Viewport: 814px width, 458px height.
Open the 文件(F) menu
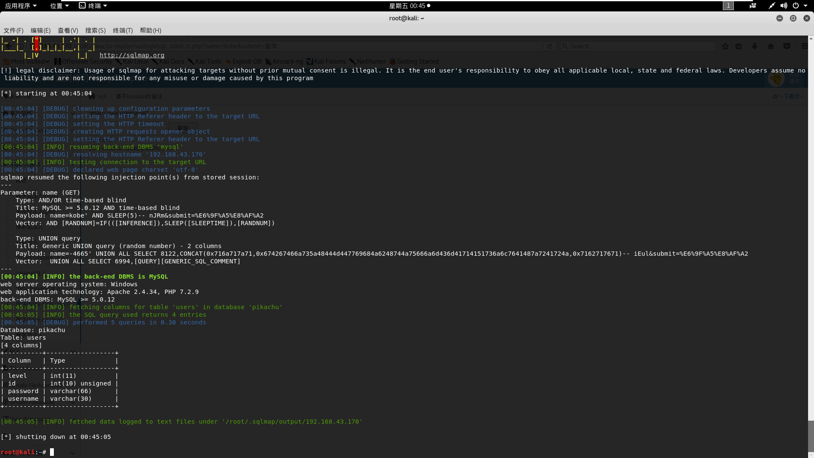14,31
